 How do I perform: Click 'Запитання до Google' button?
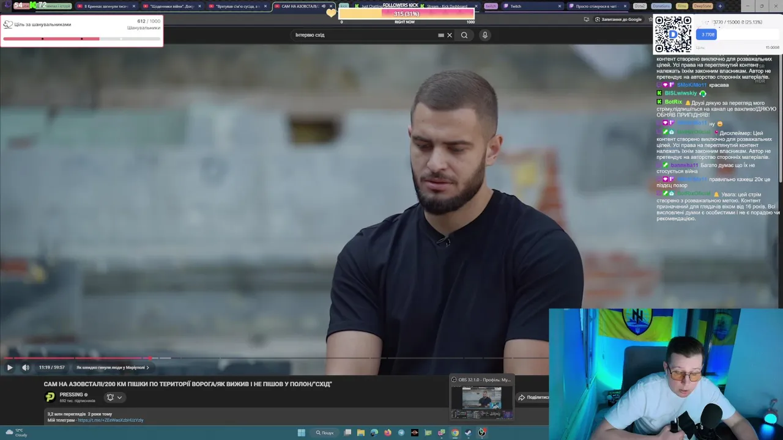point(618,19)
